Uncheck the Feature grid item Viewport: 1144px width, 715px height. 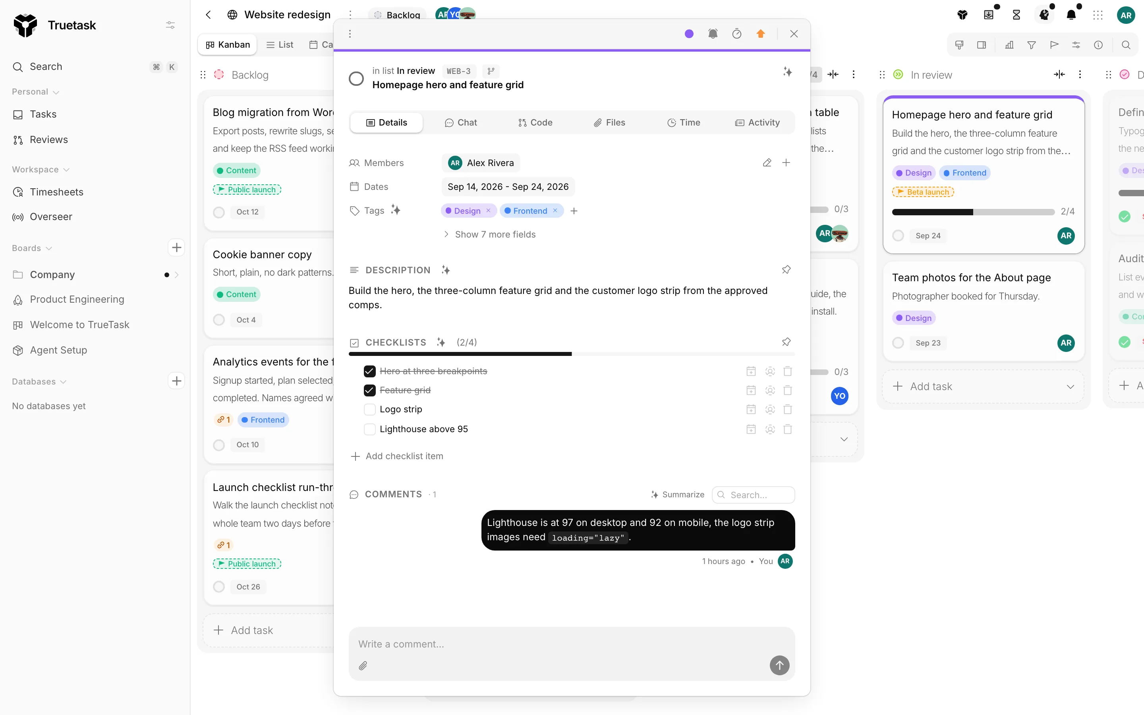click(370, 390)
